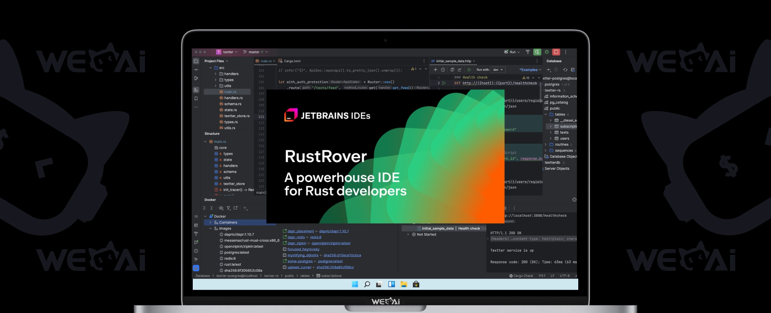Screen dimensions: 771x313
Task: Open the Windows Start button
Action: (x=355, y=285)
